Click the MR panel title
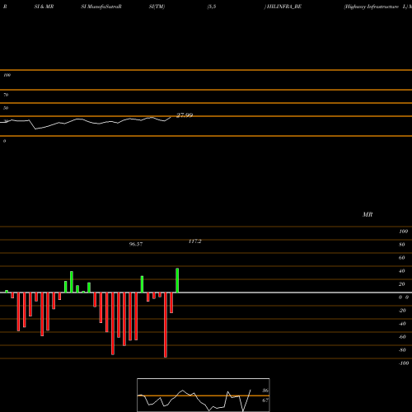Viewport: 412px width, 412px height. [x=368, y=214]
